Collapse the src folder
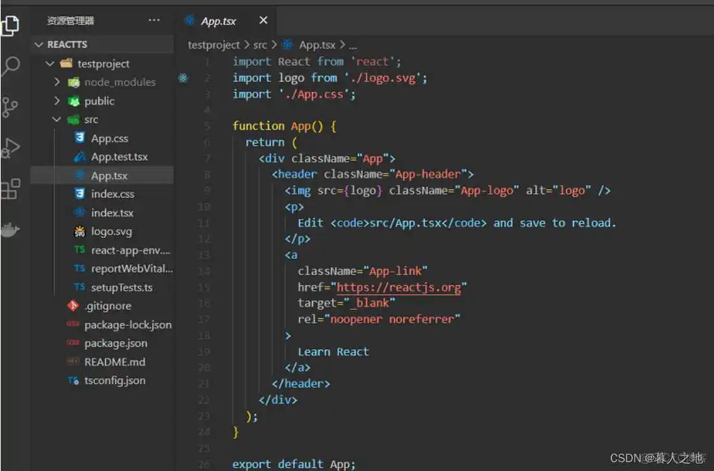 (x=57, y=119)
